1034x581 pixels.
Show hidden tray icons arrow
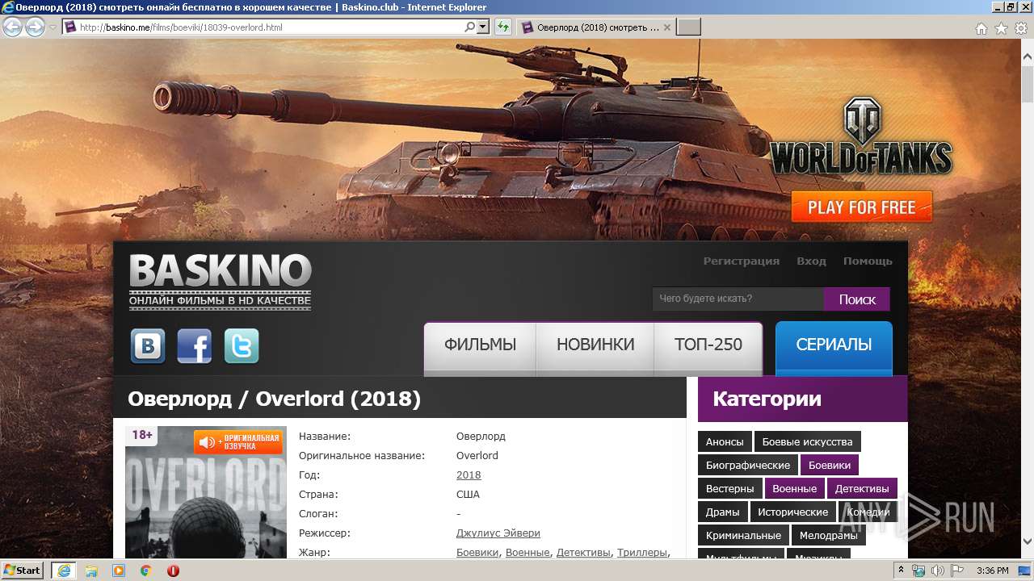(x=901, y=571)
